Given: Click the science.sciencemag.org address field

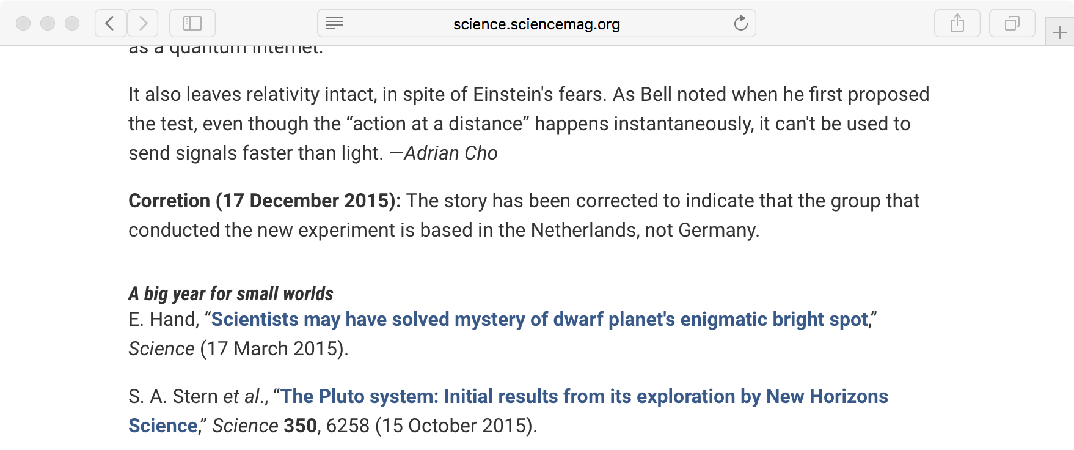Looking at the screenshot, I should pyautogui.click(x=536, y=23).
